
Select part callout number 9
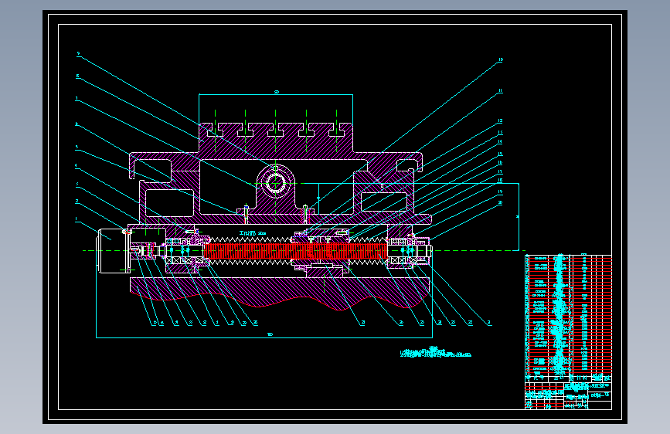click(78, 54)
